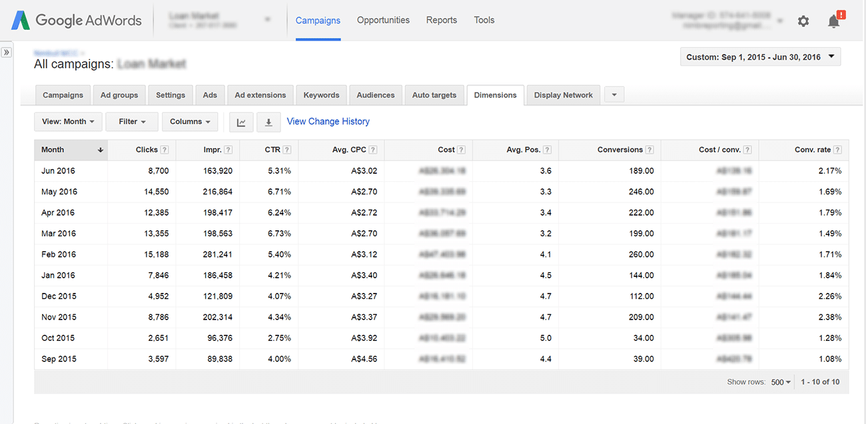
Task: Click the May 2016 row label
Action: click(x=59, y=192)
